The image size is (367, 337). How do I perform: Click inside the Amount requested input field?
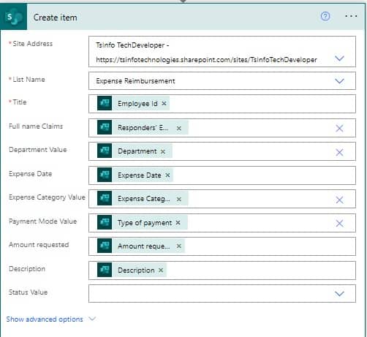222,246
